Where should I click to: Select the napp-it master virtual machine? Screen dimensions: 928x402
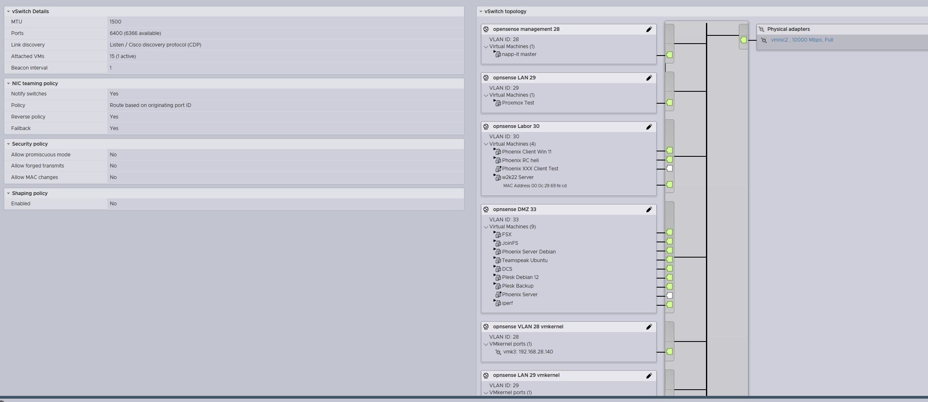[519, 54]
